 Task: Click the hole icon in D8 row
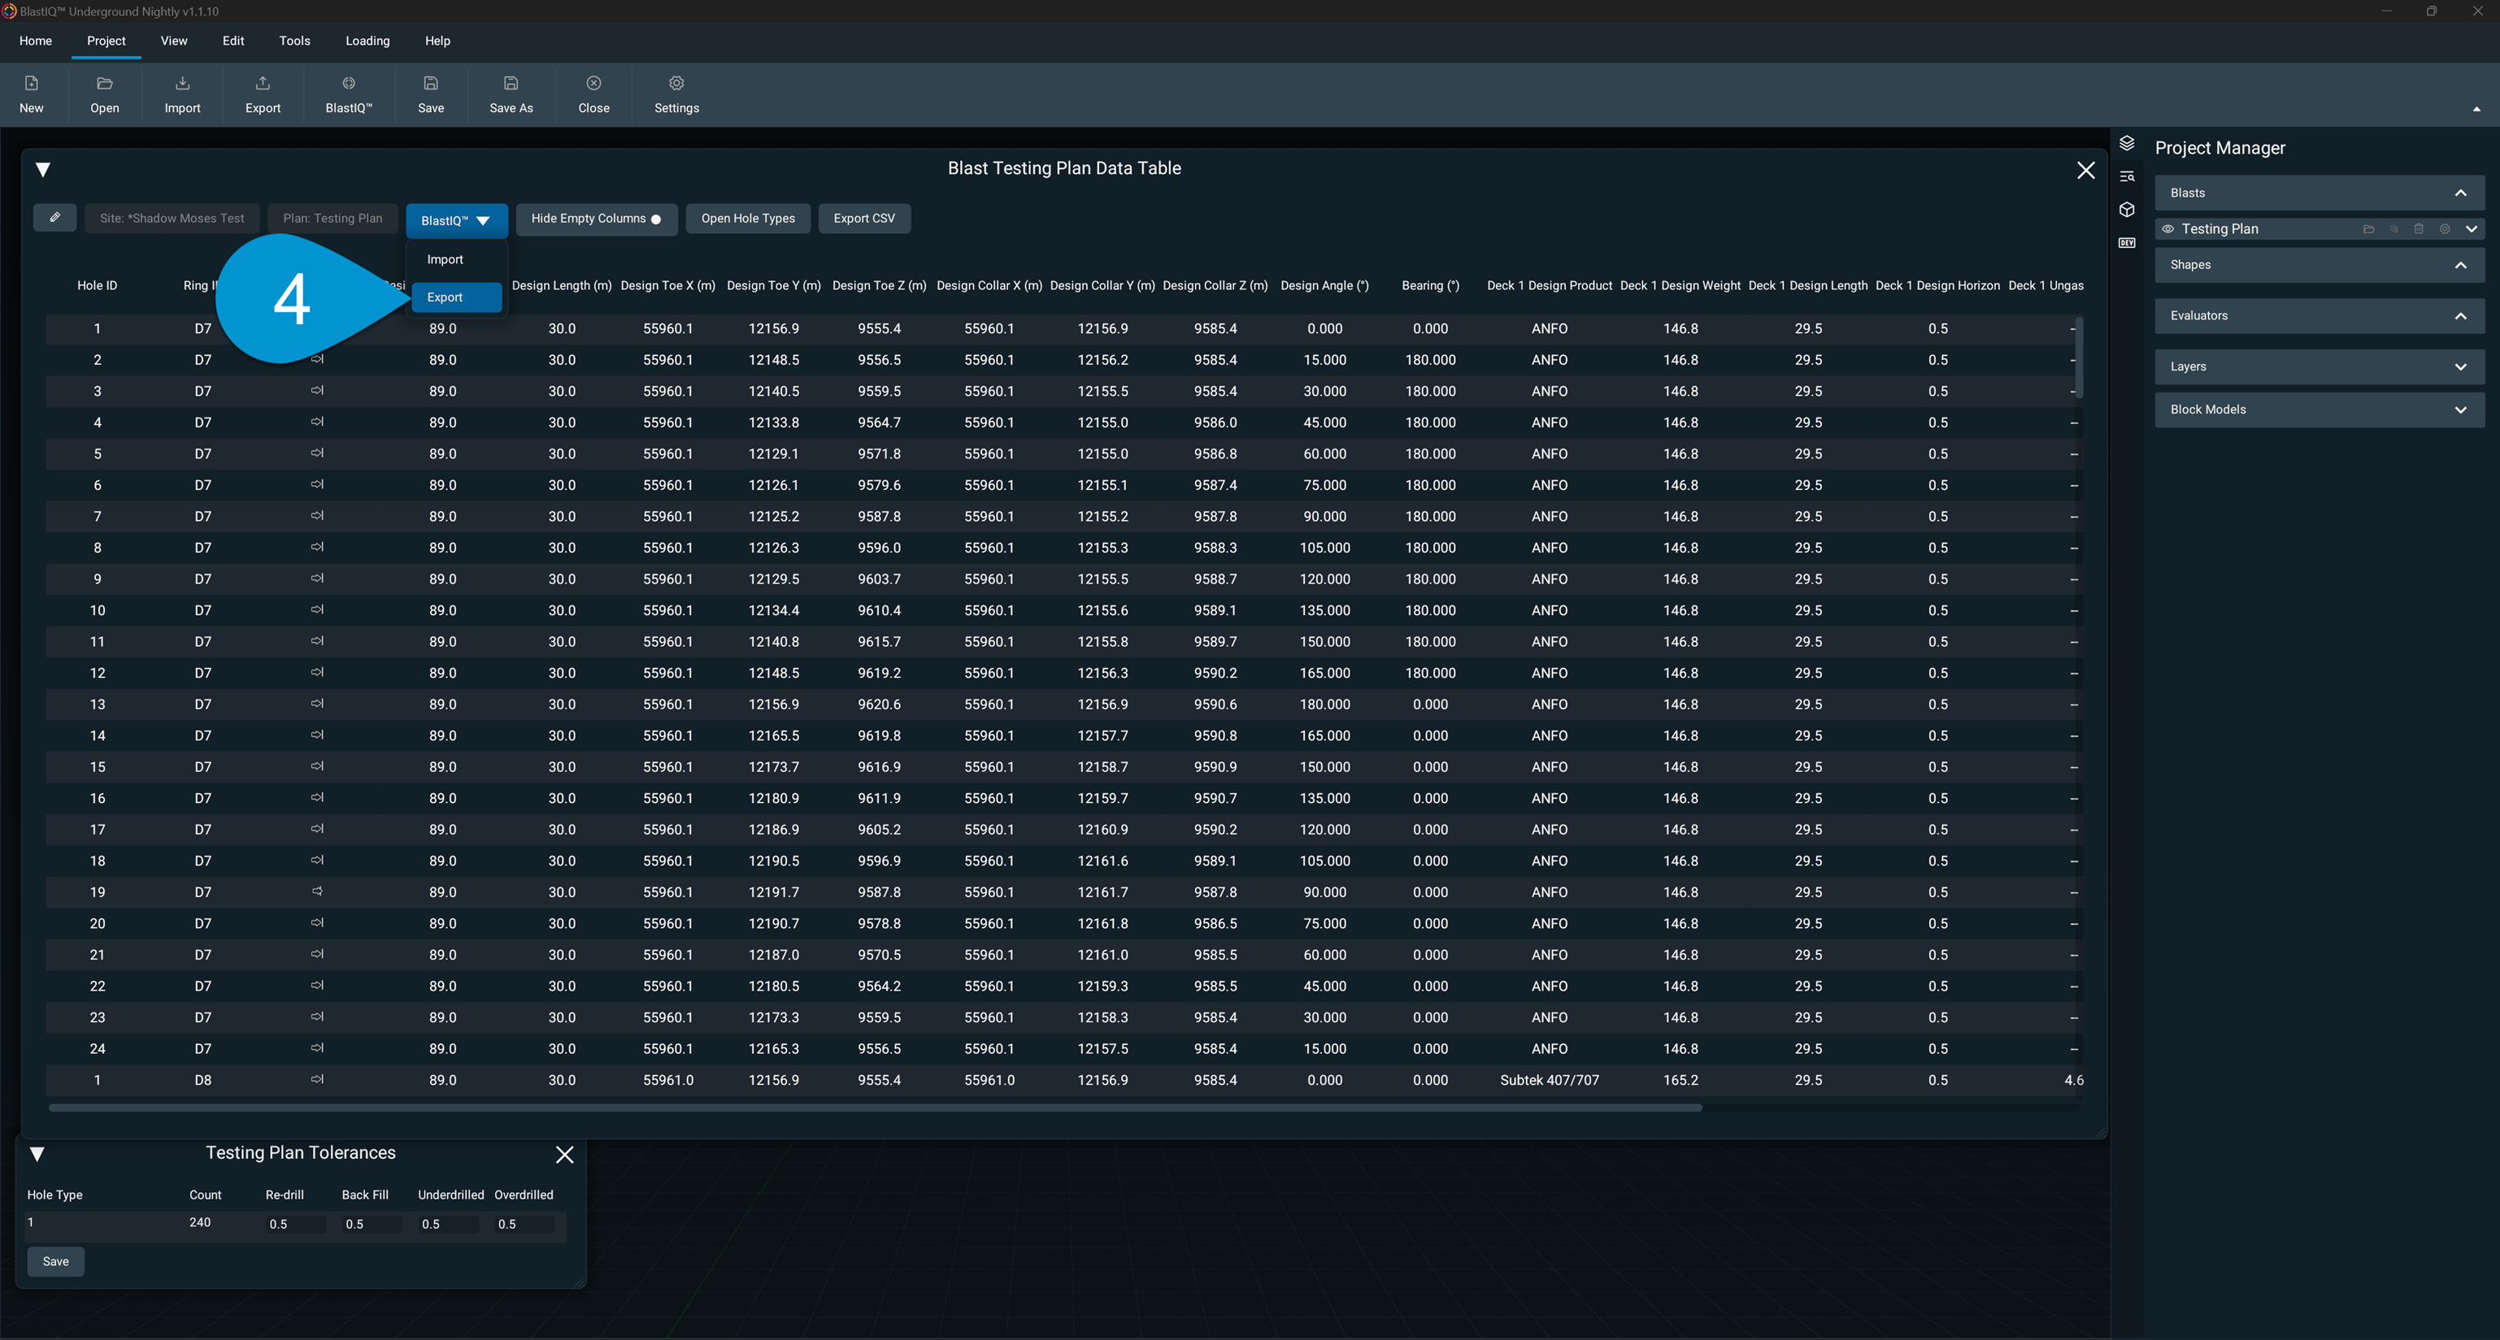[317, 1079]
